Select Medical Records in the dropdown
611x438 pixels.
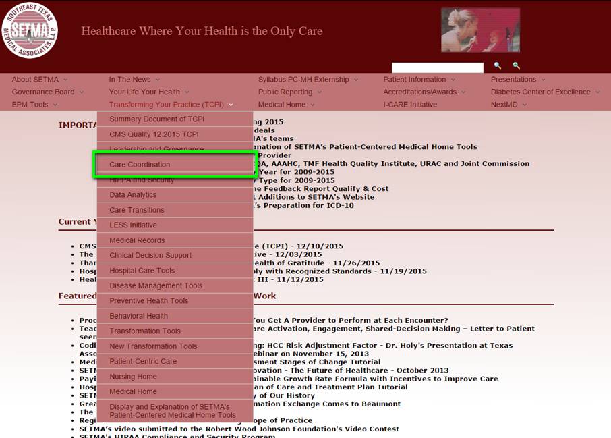coord(175,240)
